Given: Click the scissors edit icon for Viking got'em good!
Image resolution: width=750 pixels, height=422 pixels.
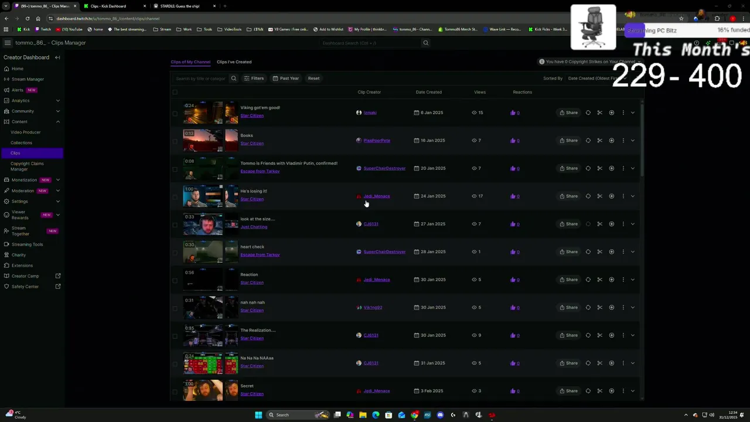Looking at the screenshot, I should tap(599, 113).
